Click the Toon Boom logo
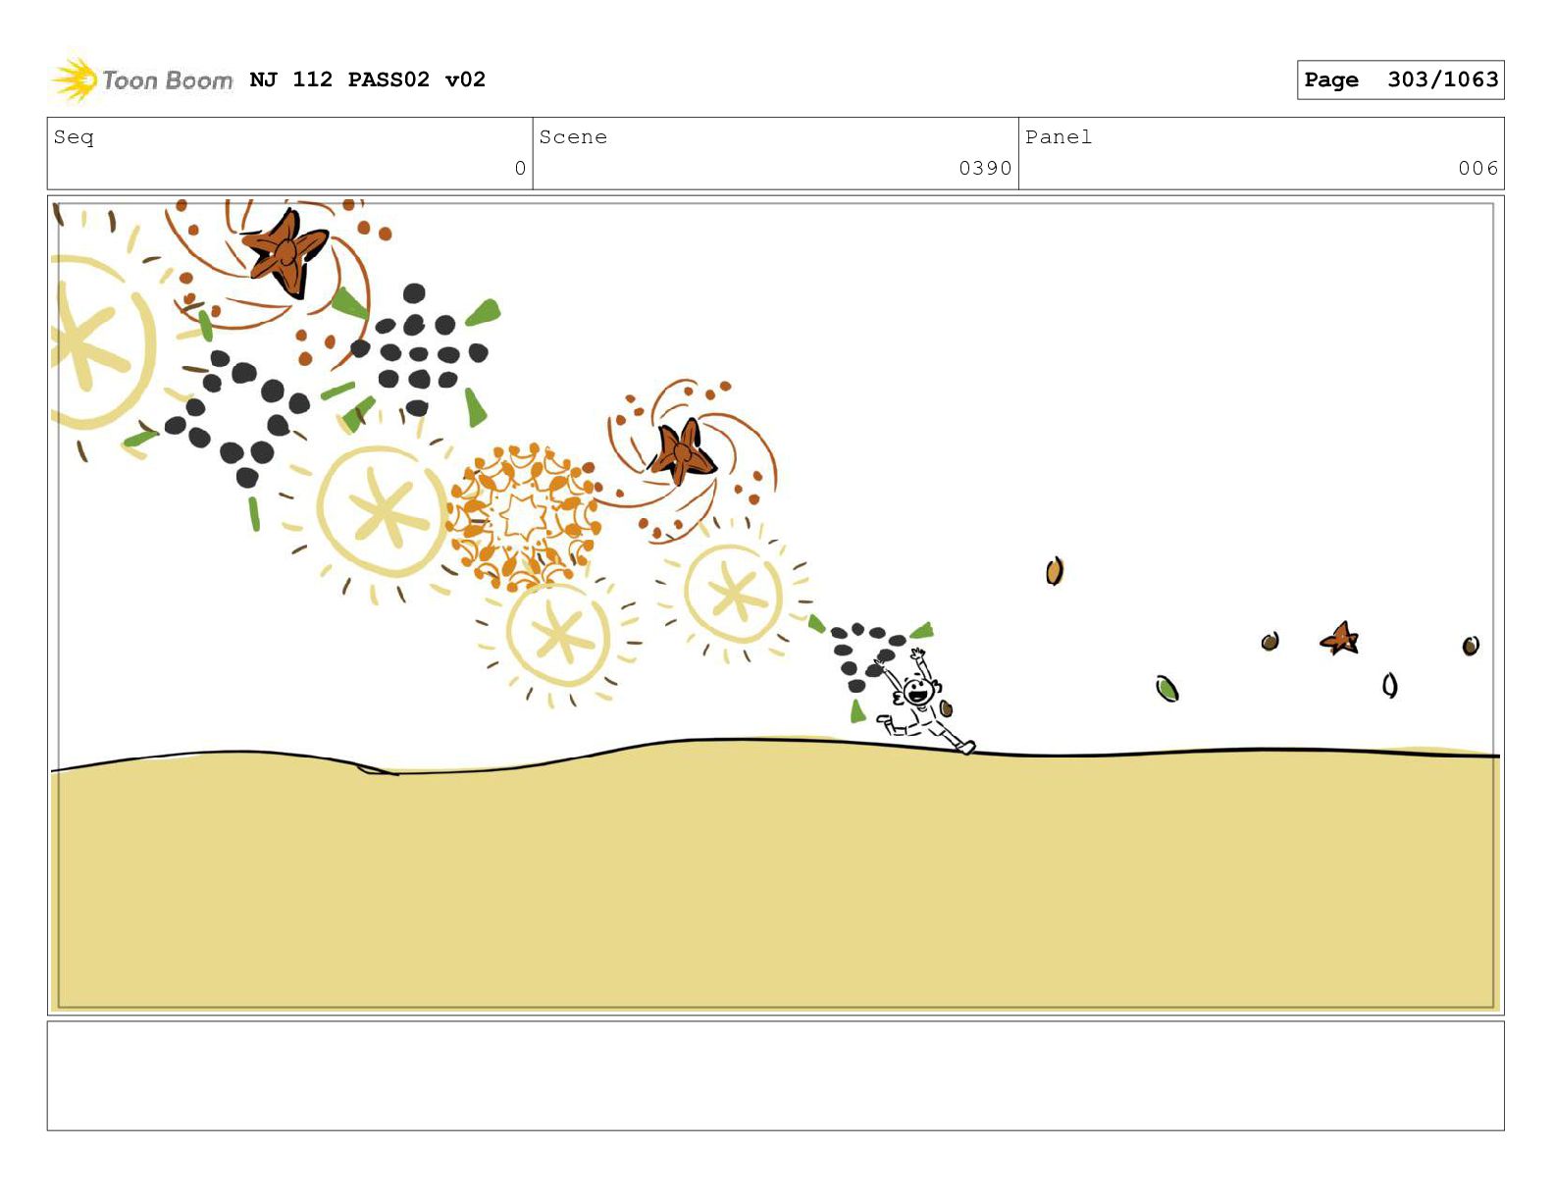The width and height of the screenshot is (1554, 1201). [142, 79]
